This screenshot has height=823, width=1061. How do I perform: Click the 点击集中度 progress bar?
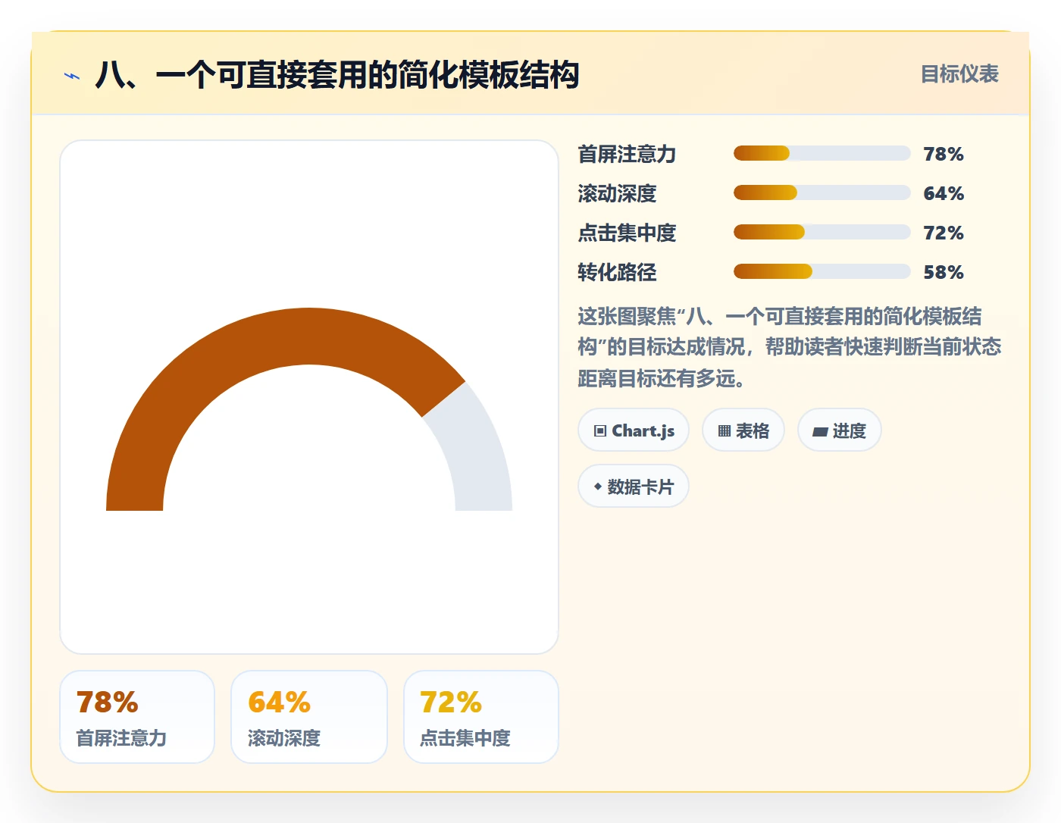point(822,233)
